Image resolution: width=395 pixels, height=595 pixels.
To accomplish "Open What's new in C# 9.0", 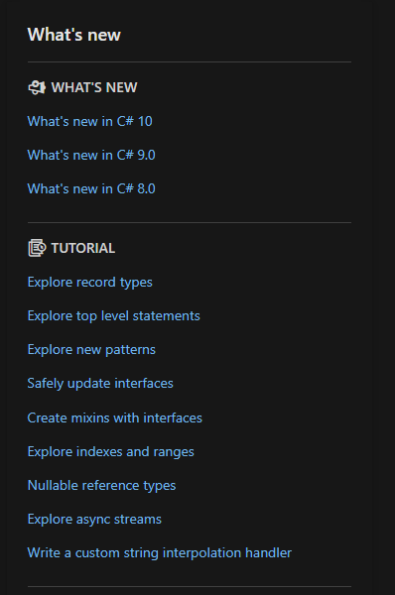I will (x=91, y=156).
